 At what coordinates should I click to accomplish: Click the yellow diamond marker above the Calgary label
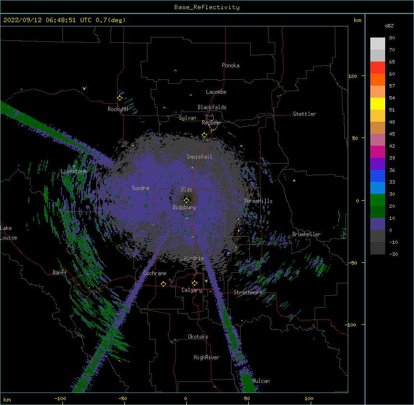click(x=195, y=283)
